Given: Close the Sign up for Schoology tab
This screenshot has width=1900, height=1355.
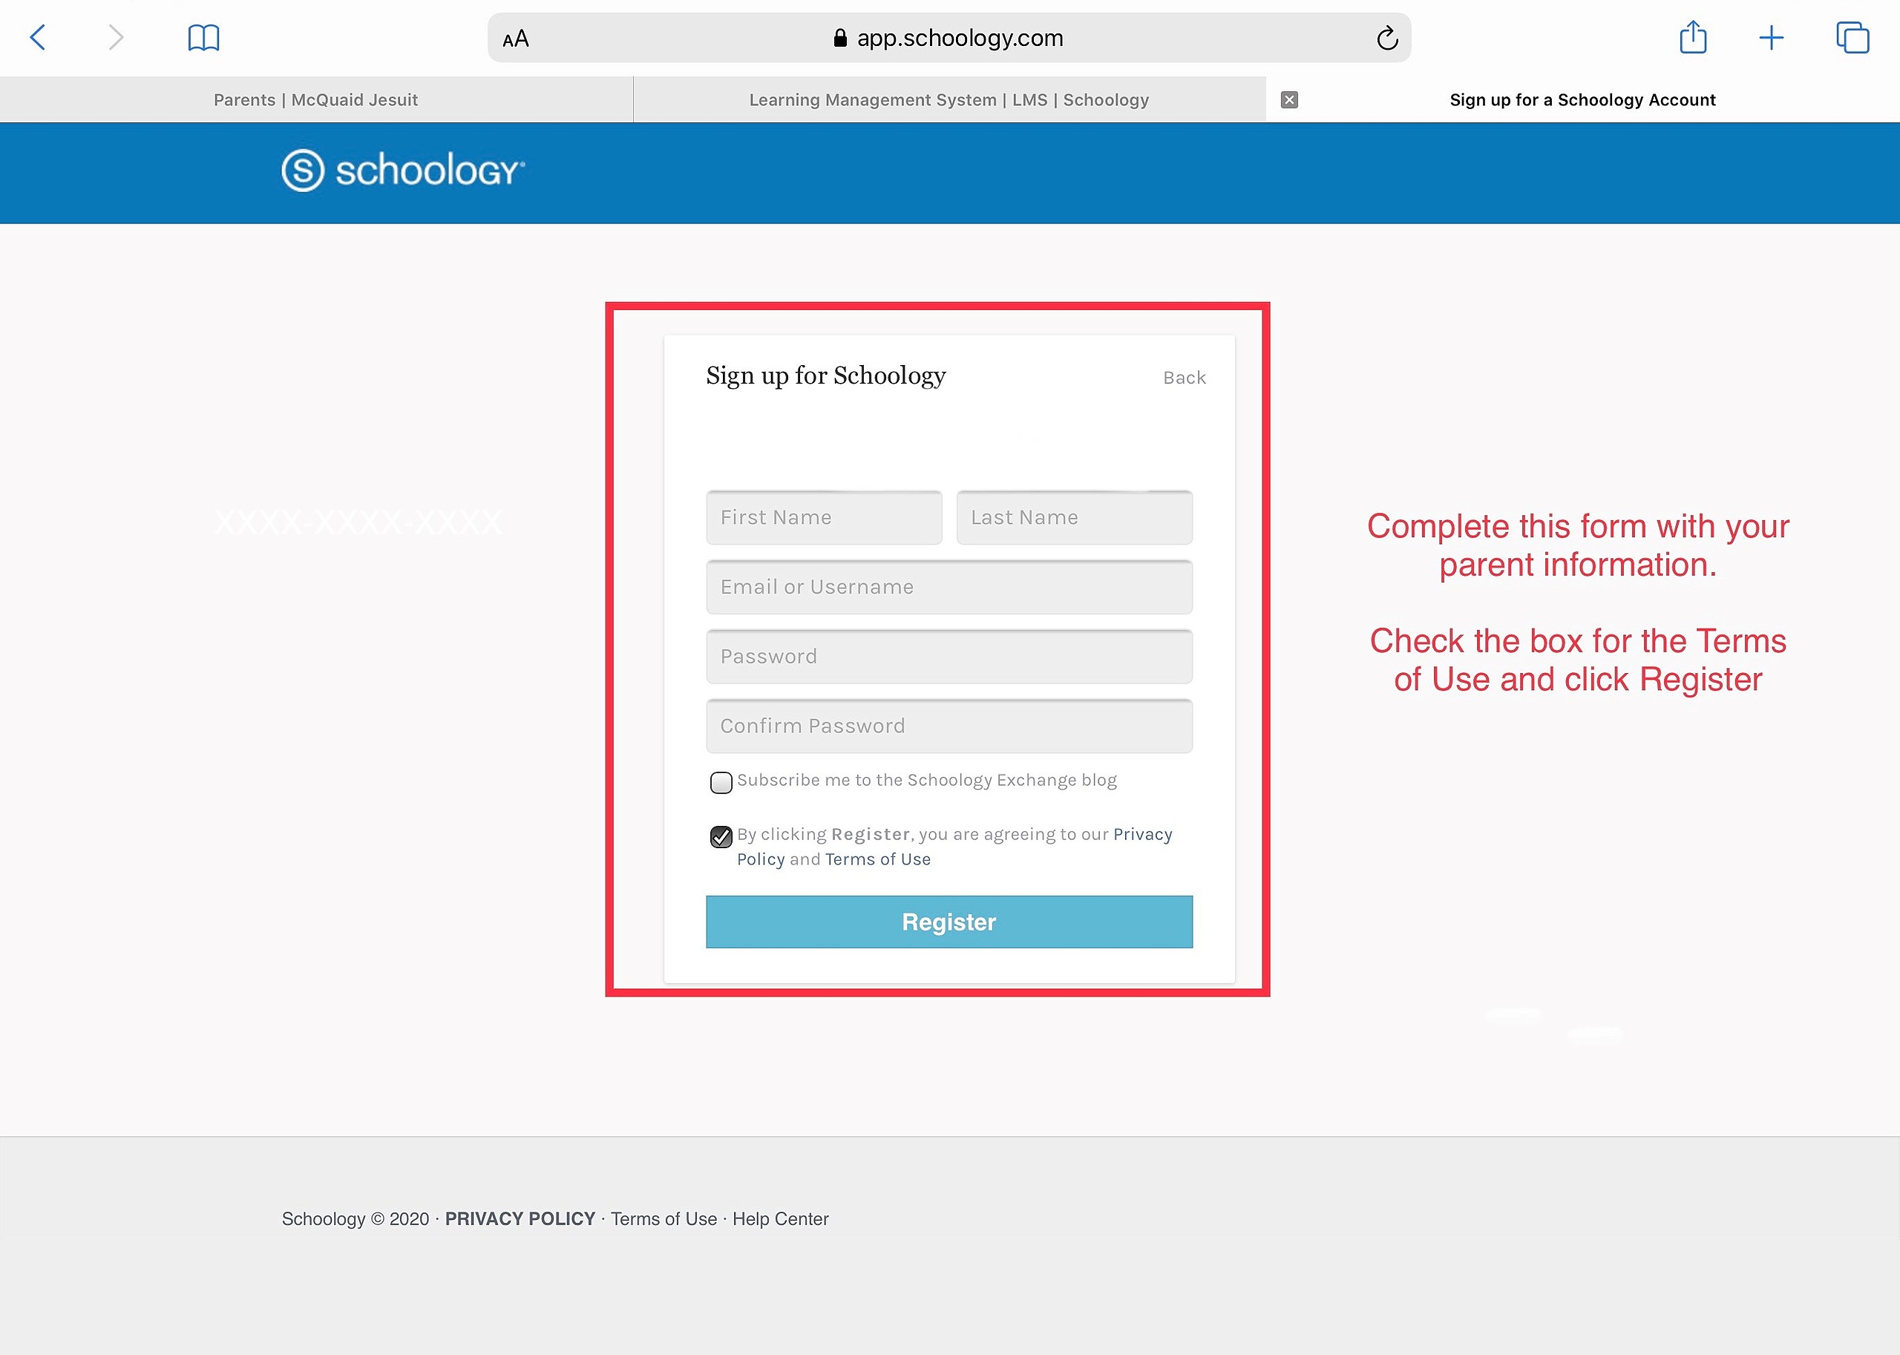Looking at the screenshot, I should 1289,100.
